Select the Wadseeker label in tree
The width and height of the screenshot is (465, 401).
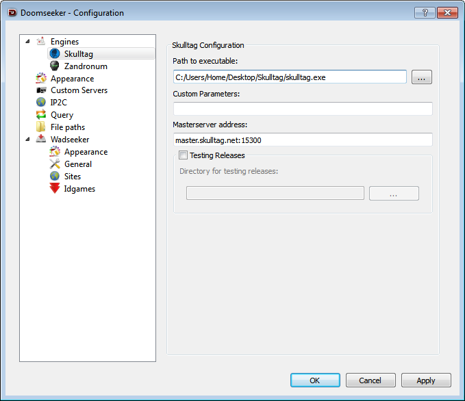pyautogui.click(x=70, y=140)
